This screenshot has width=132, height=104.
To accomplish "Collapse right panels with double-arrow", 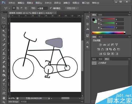I will click(130, 12).
